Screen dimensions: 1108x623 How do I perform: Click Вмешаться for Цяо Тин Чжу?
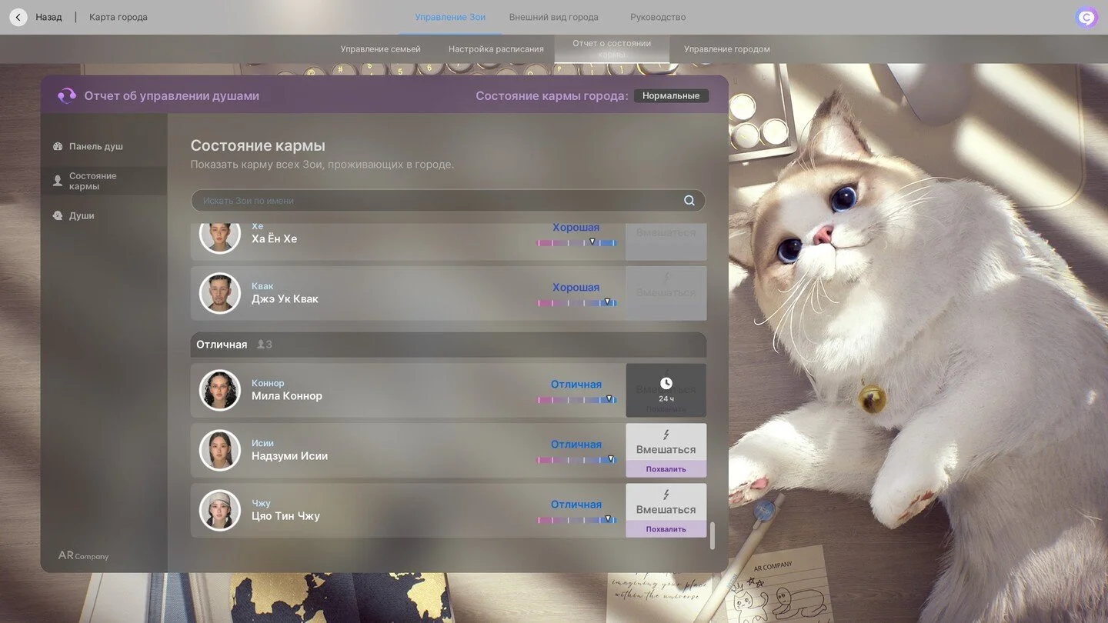coord(666,502)
